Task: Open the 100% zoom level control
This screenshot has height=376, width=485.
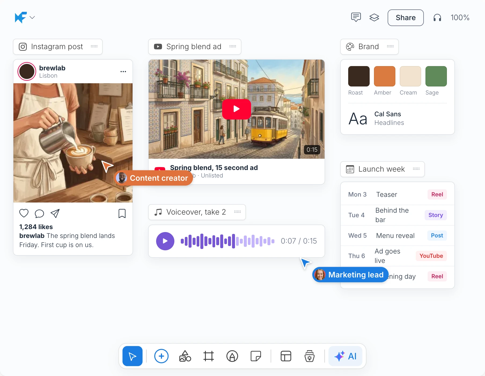Action: pos(460,18)
